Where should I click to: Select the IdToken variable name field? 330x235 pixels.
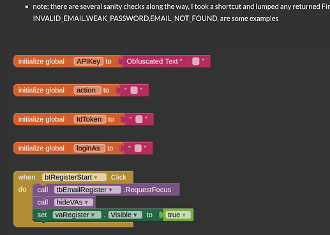(x=90, y=119)
